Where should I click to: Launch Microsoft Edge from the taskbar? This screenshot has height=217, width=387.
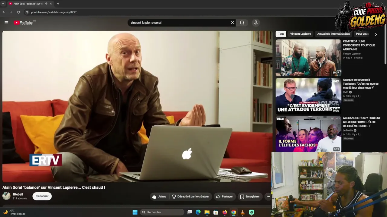(198, 212)
